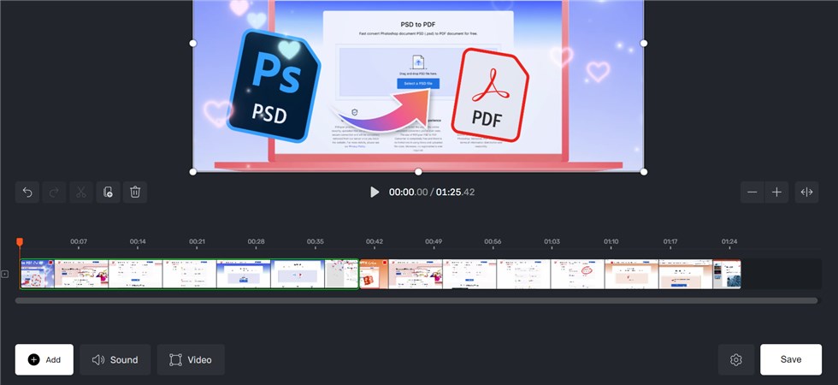Image resolution: width=838 pixels, height=385 pixels.
Task: Open the settings gear
Action: (736, 360)
